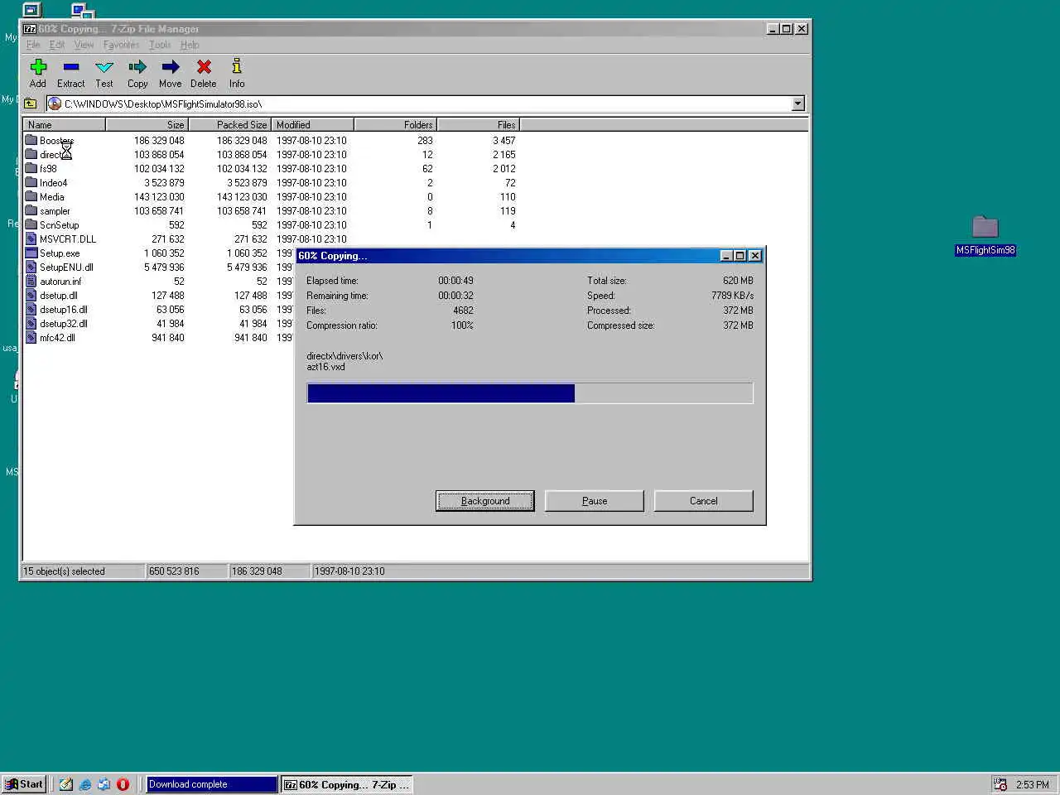
Task: Click the 2:53 PM clock
Action: [x=1033, y=785]
